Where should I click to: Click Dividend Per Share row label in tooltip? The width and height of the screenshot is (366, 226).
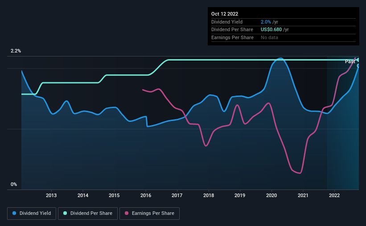232,30
